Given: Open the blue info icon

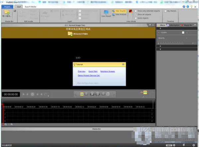Looking at the screenshot, I should 188,7.
